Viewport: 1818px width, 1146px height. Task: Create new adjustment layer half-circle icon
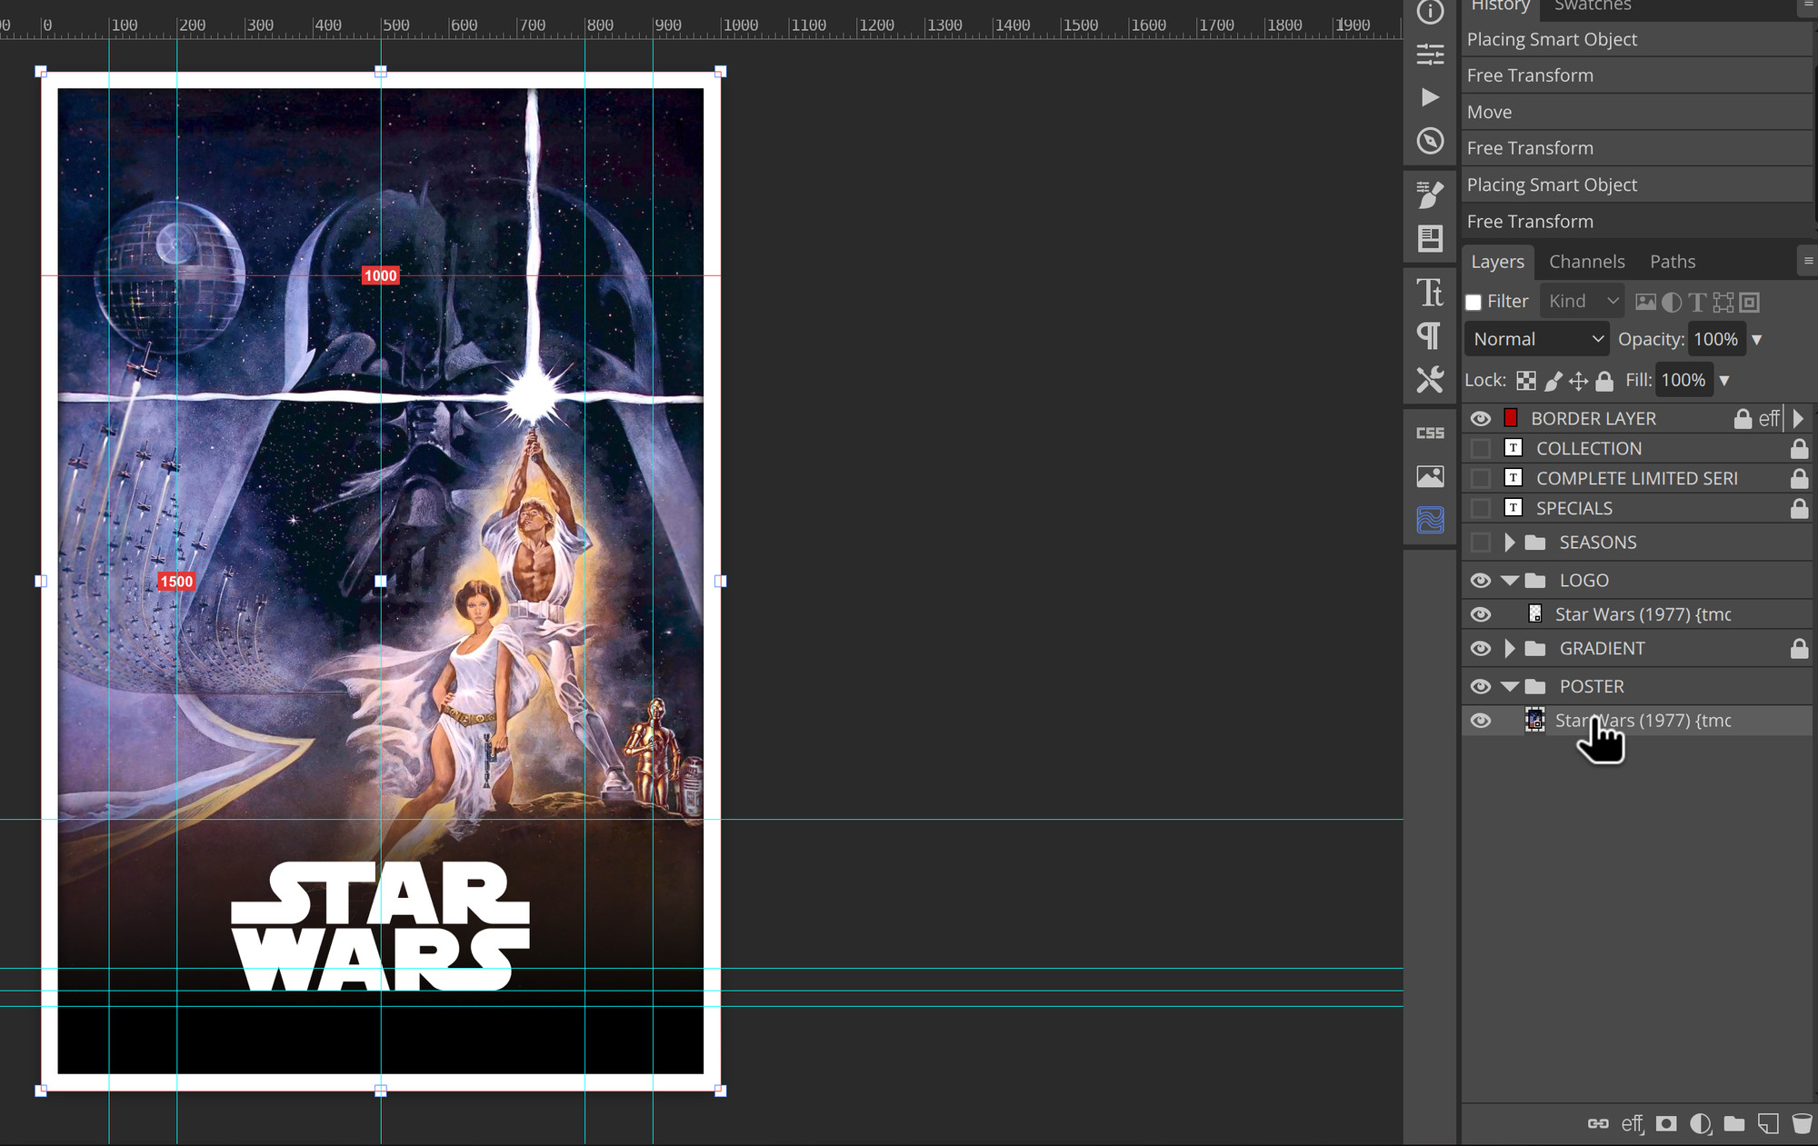pos(1700,1124)
